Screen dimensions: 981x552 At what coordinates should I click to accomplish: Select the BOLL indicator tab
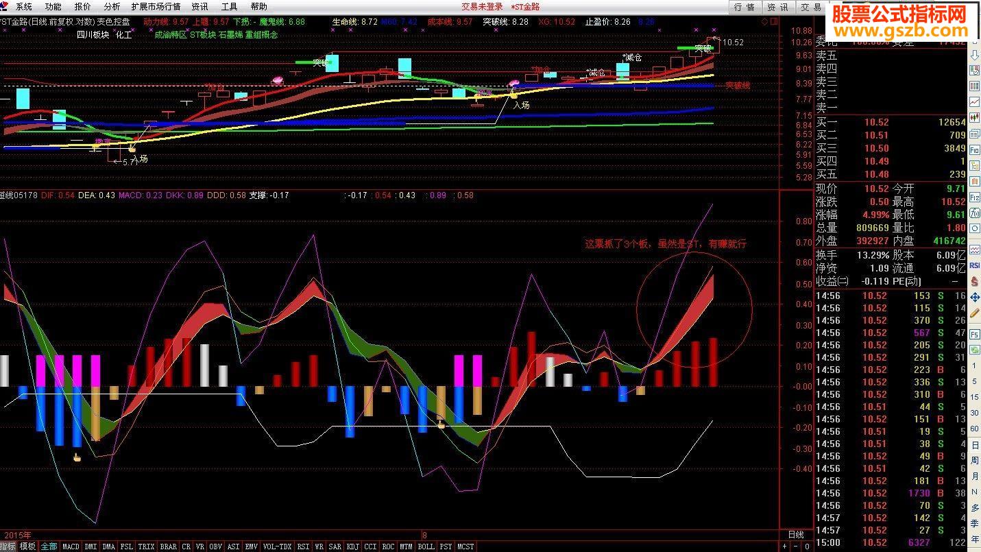tap(426, 547)
